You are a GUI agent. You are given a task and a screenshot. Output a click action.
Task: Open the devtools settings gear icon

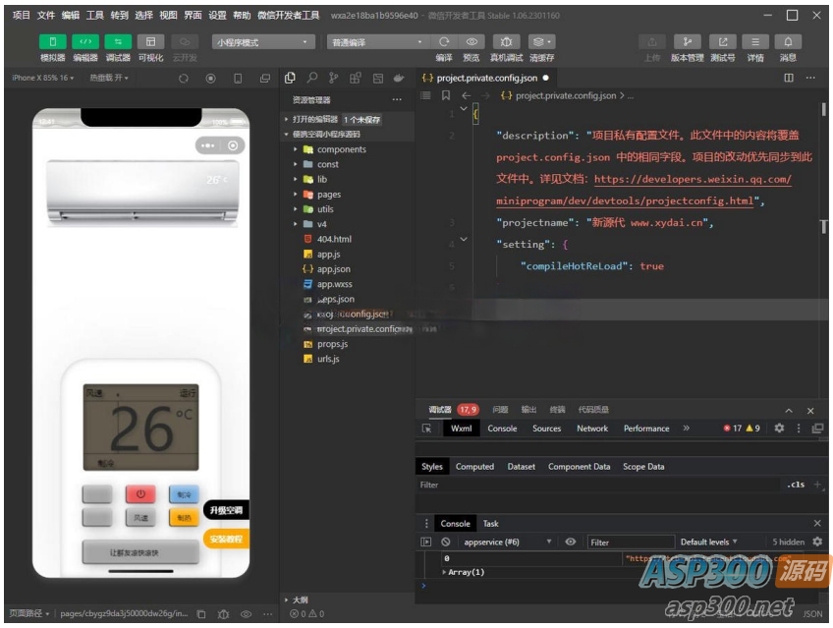(779, 428)
